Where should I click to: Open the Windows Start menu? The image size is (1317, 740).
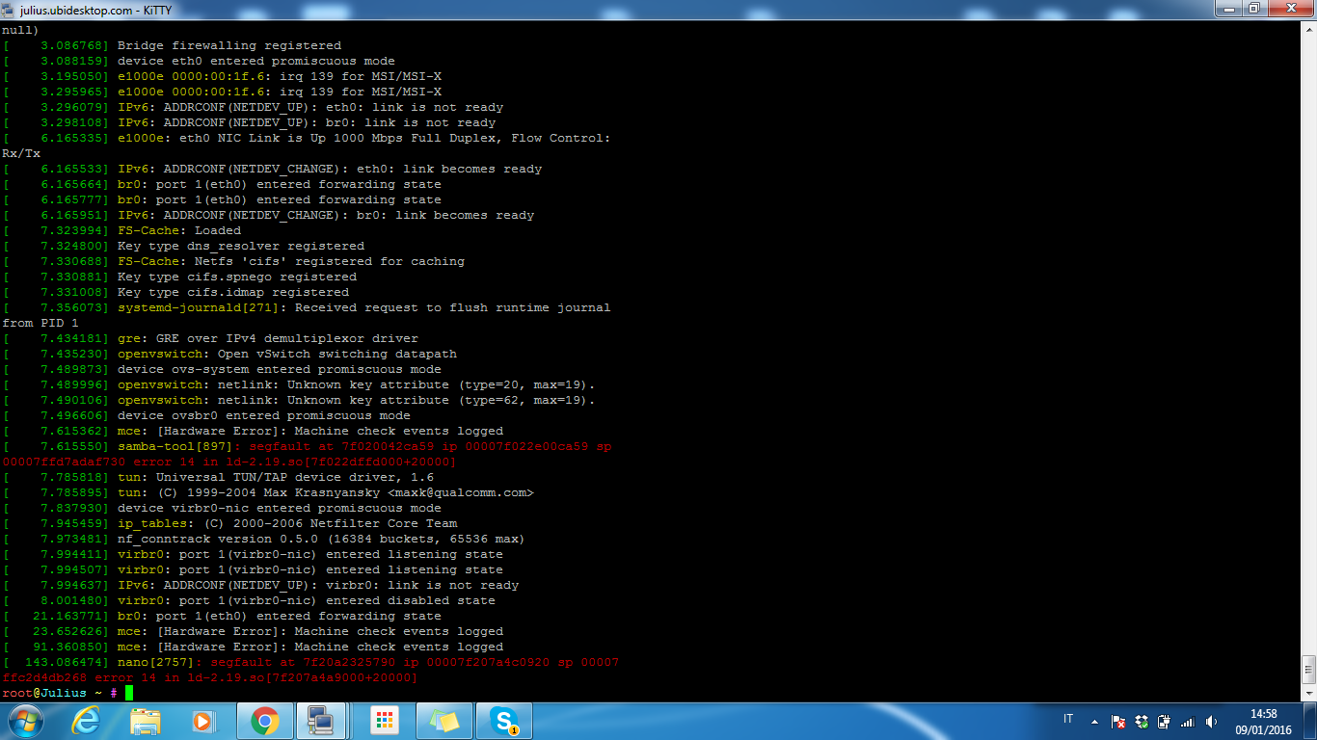pos(24,721)
